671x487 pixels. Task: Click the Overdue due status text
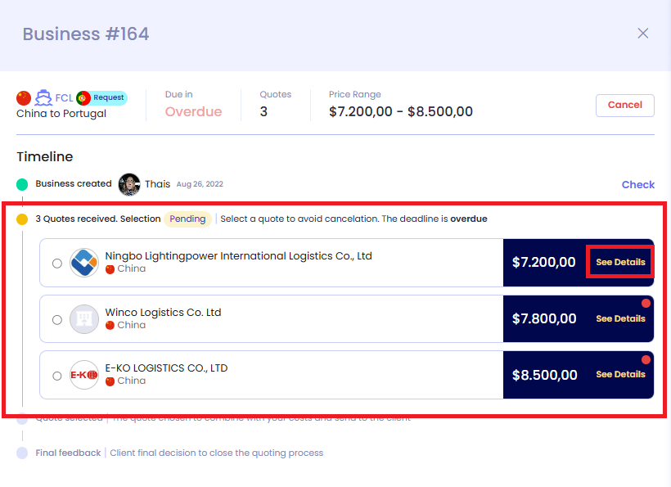click(x=193, y=111)
